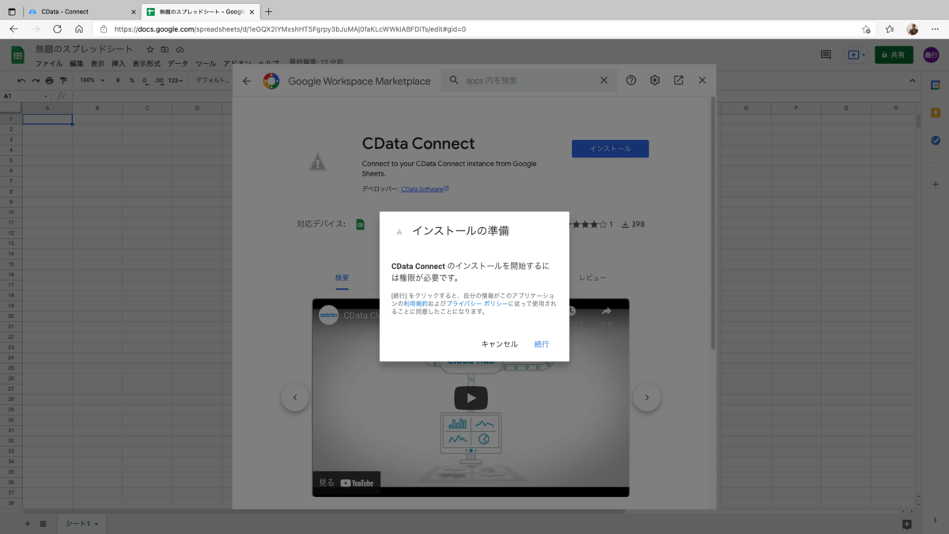Screen dimensions: 949x534
Task: Click Undo in Sheets toolbar
Action: point(21,81)
